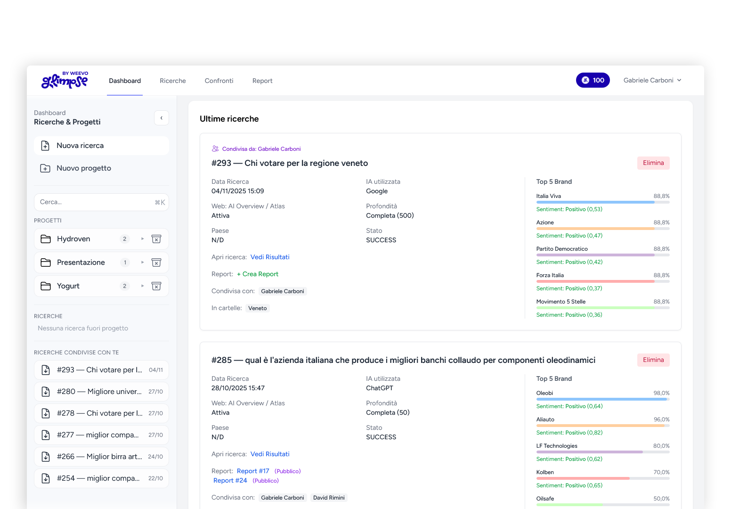Open the Gabriele Carboni user dropdown
Screen dimensions: 731x509
(652, 80)
